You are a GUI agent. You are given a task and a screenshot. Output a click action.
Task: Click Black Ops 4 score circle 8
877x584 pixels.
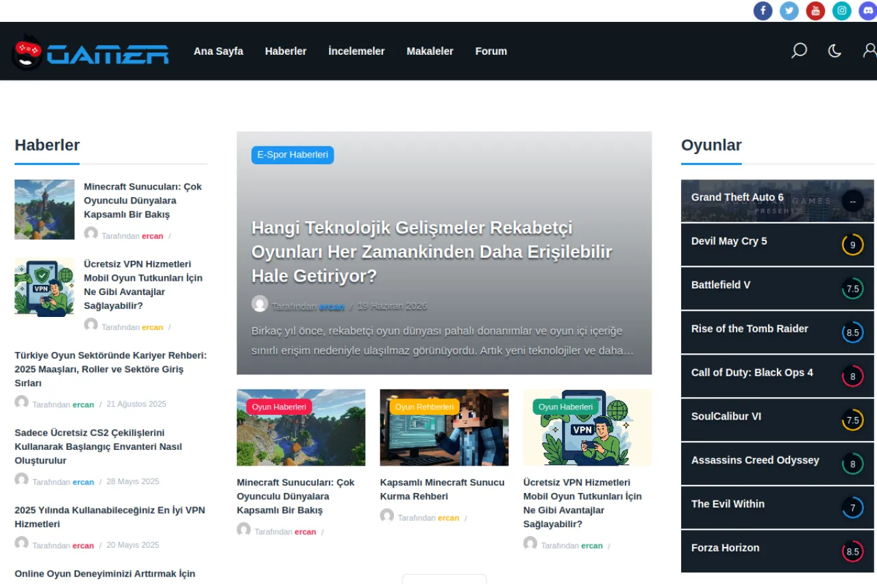coord(852,377)
